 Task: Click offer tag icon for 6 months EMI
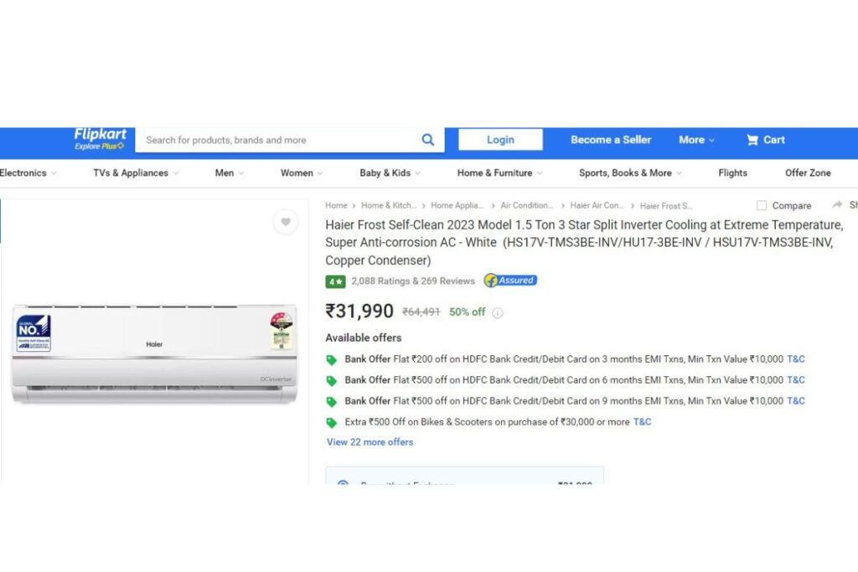332,380
